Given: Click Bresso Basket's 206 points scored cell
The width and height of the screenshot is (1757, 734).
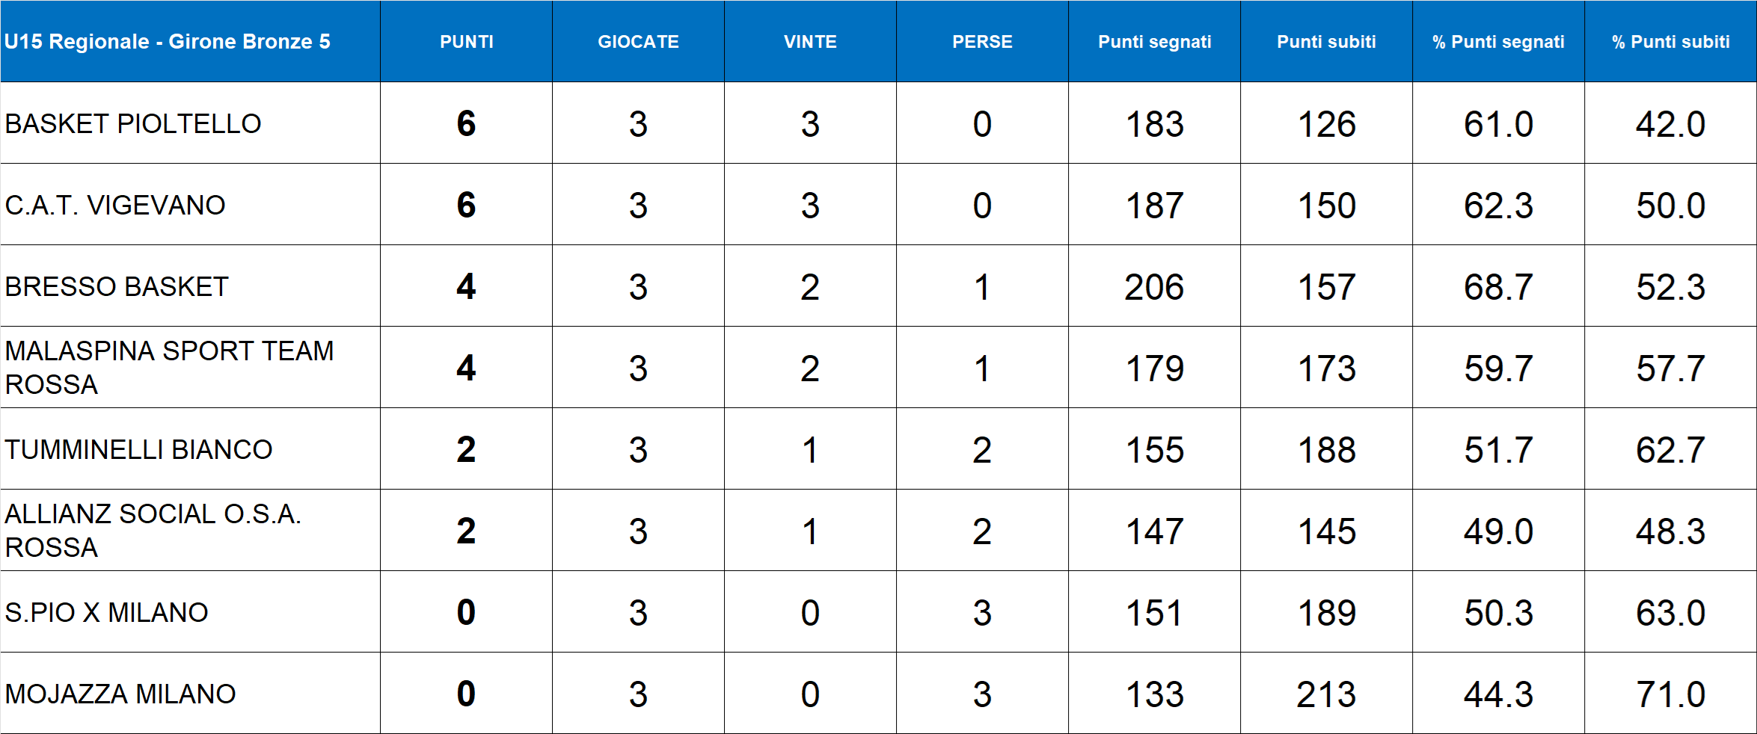Looking at the screenshot, I should pos(1154,287).
